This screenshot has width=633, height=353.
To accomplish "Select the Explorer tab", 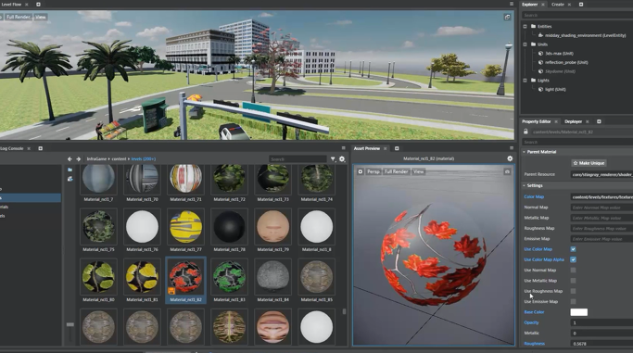I will (x=529, y=5).
